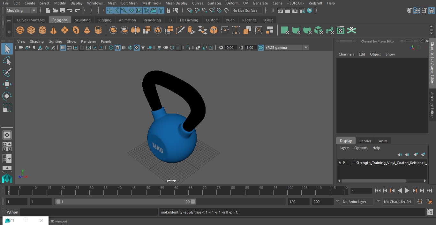The image size is (436, 225).
Task: Activate the Rotate tool in the toolbox
Action: [7, 96]
